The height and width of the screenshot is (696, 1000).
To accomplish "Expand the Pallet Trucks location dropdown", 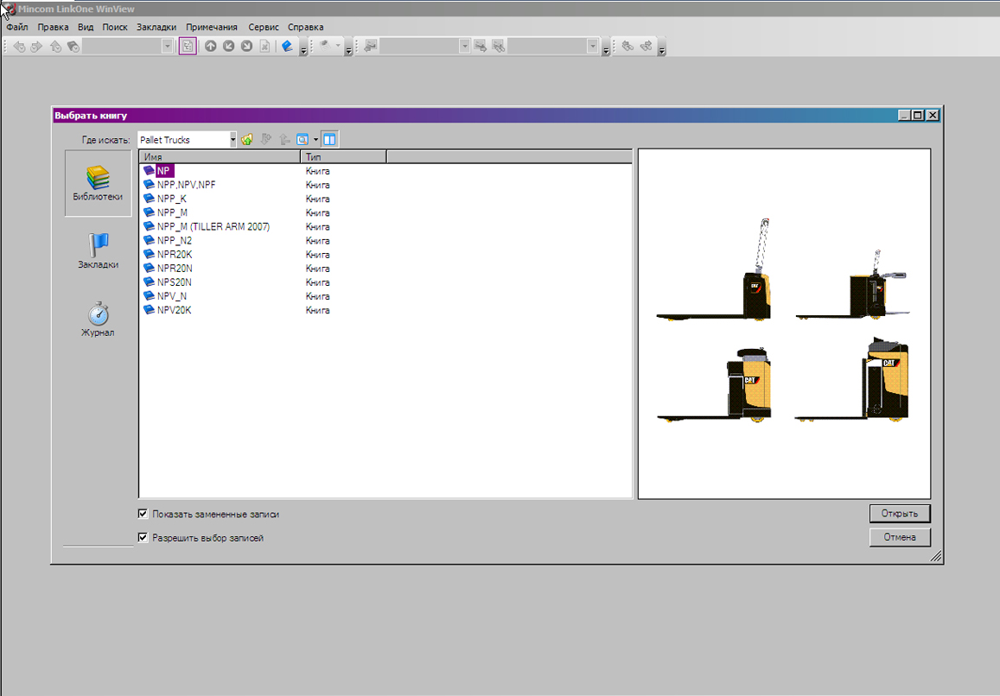I will pyautogui.click(x=232, y=140).
